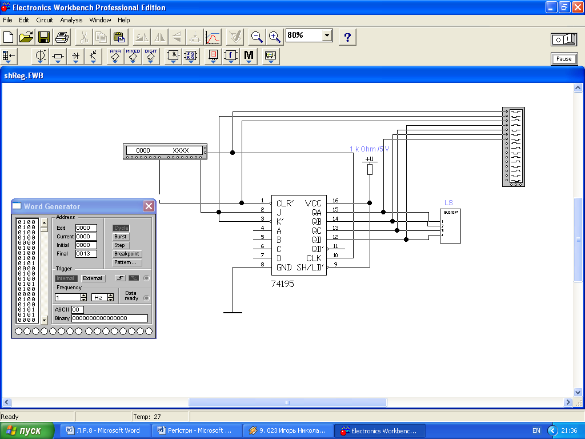Open the Analysis menu
This screenshot has width=585, height=439.
[71, 20]
